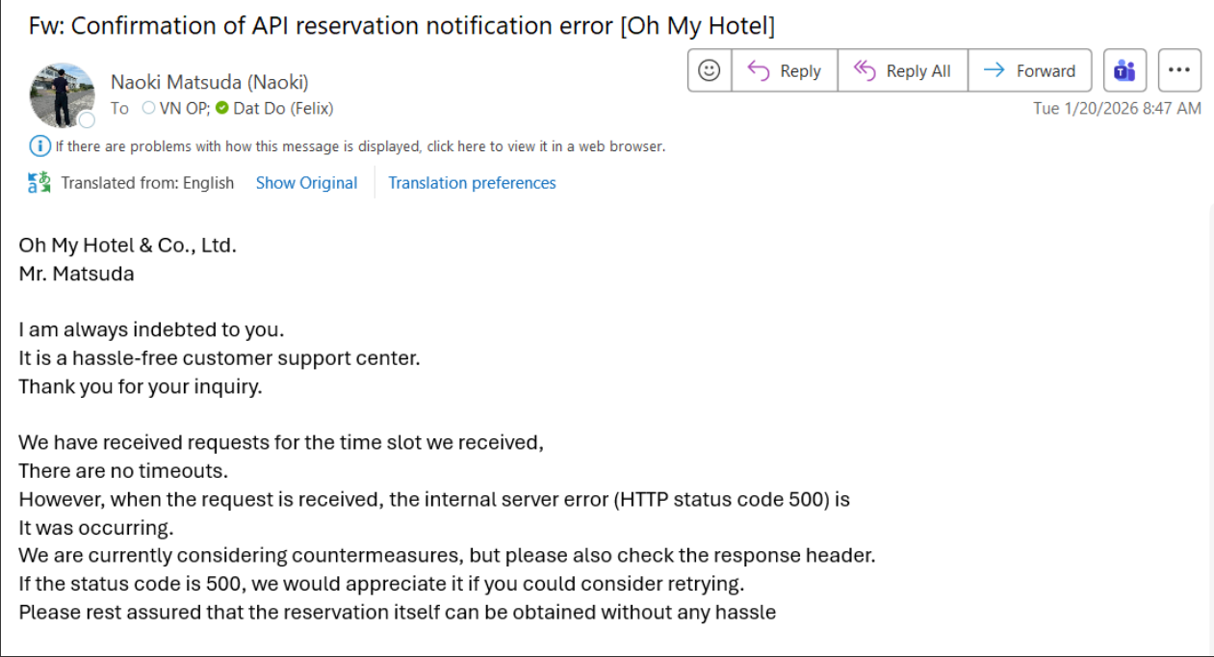Click the blue info icon in message bar
1214x657 pixels.
(x=39, y=146)
